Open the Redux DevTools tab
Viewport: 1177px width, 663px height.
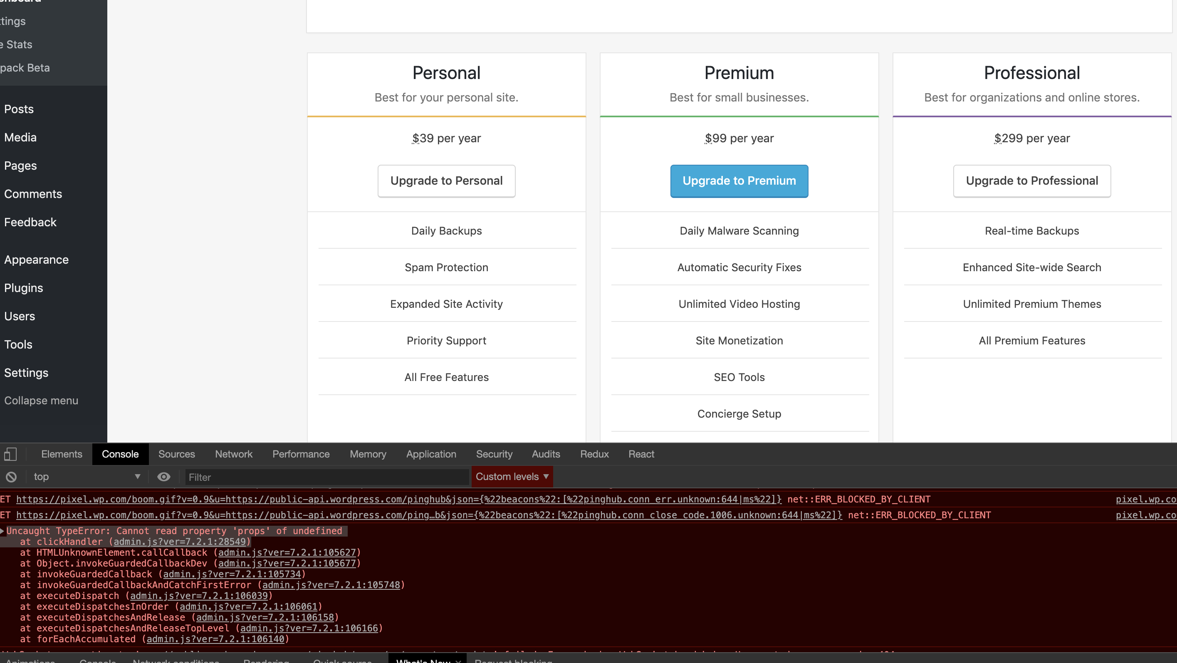pyautogui.click(x=594, y=454)
